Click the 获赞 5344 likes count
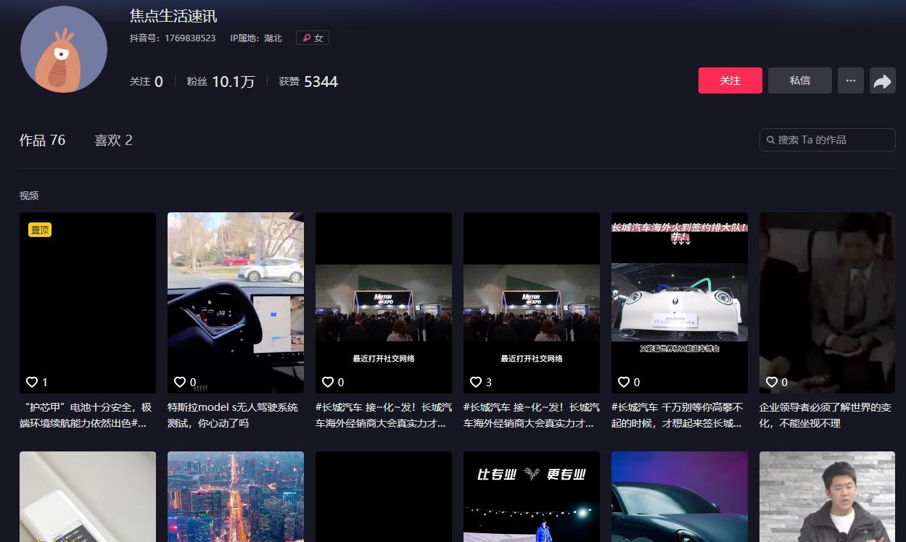The image size is (906, 542). click(308, 82)
